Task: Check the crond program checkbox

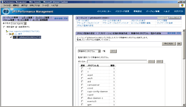Action: pos(82,88)
